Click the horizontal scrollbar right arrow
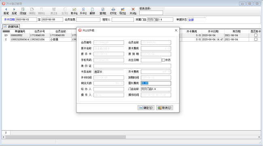Viewport: 263px width, 146px height. [x=259, y=137]
